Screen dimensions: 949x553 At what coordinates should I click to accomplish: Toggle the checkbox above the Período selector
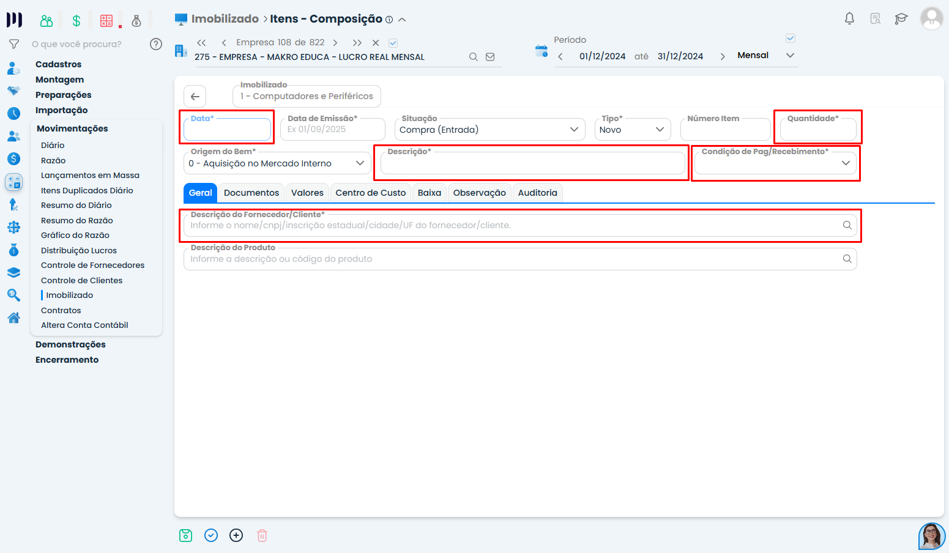tap(790, 39)
